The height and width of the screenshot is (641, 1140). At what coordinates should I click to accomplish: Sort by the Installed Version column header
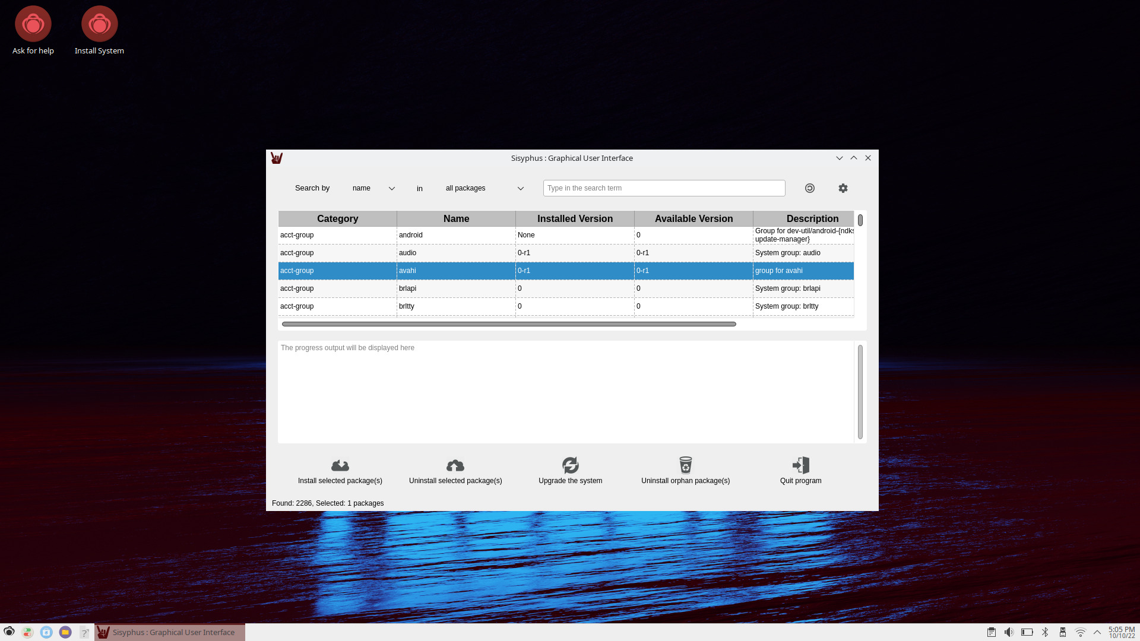(x=575, y=218)
